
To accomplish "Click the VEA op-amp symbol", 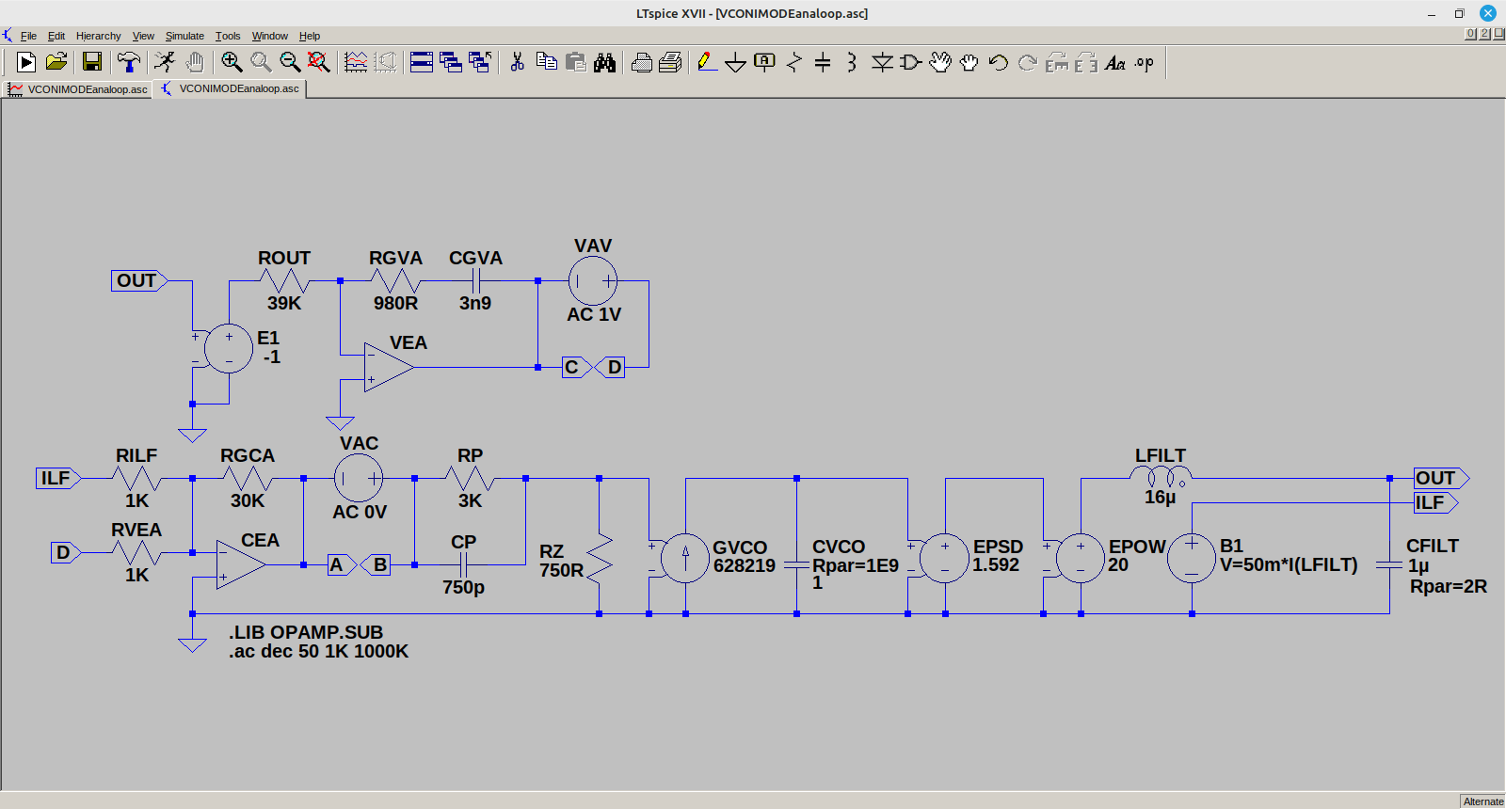I will [x=389, y=367].
